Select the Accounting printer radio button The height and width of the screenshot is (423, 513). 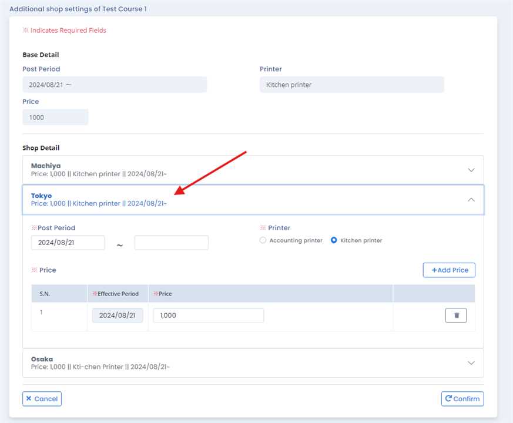263,240
